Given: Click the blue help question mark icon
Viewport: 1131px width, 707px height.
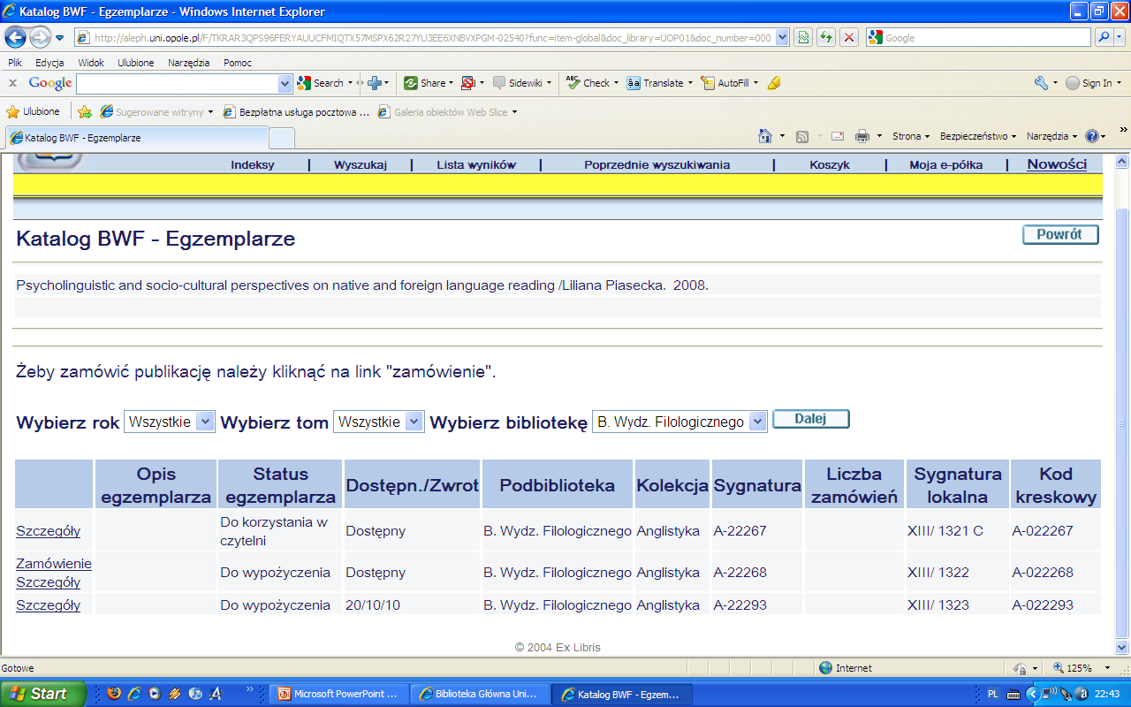Looking at the screenshot, I should (x=1091, y=136).
